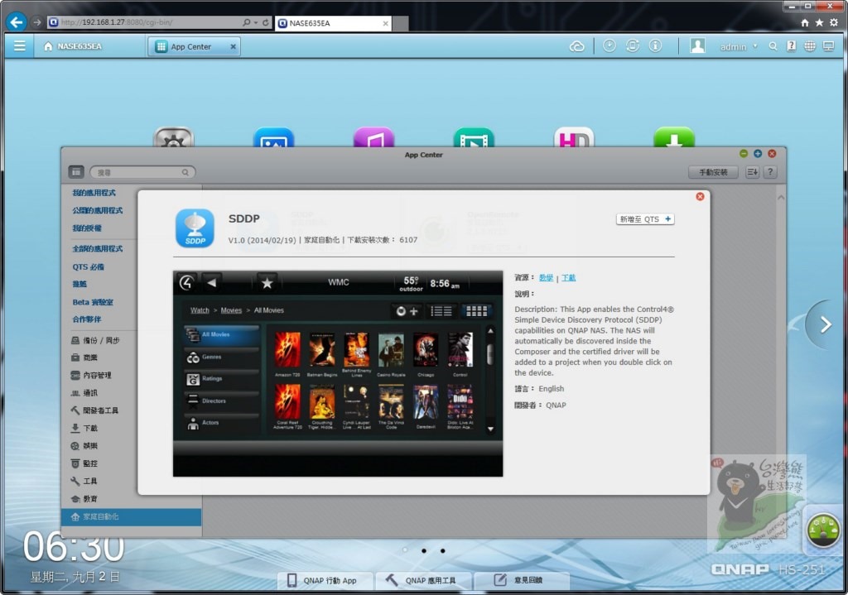Image resolution: width=848 pixels, height=595 pixels.
Task: Open the QTS main menu hamburger icon
Action: [x=20, y=46]
